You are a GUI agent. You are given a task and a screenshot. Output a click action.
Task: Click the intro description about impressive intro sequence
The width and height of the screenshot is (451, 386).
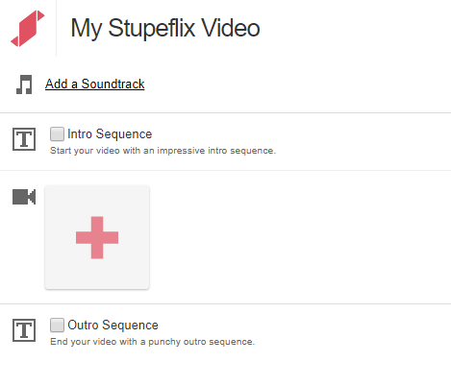click(x=163, y=151)
